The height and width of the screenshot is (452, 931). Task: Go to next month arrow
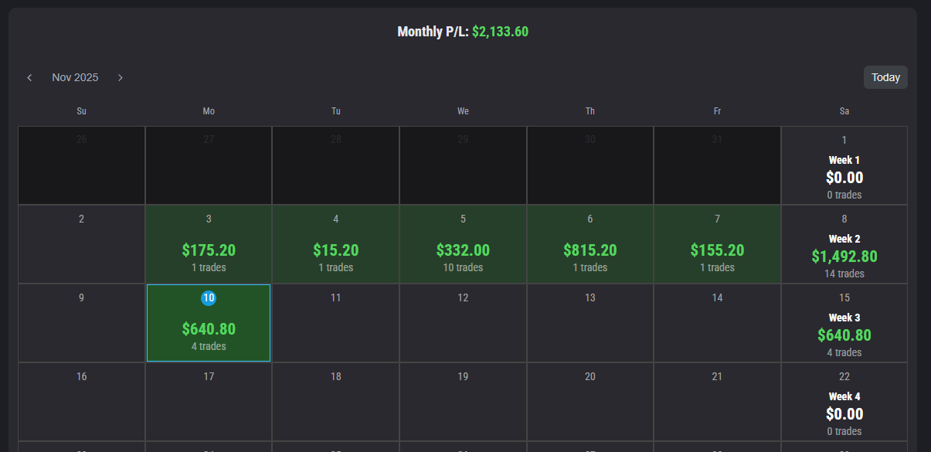point(121,77)
